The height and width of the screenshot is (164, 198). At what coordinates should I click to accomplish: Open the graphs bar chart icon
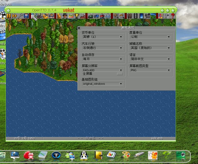point(71,16)
